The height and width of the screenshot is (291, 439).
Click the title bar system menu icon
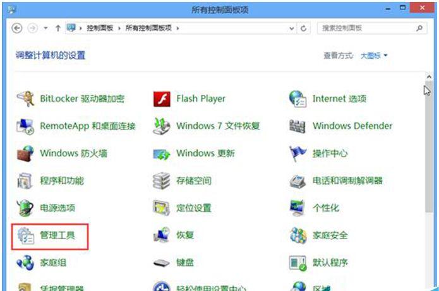[11, 9]
